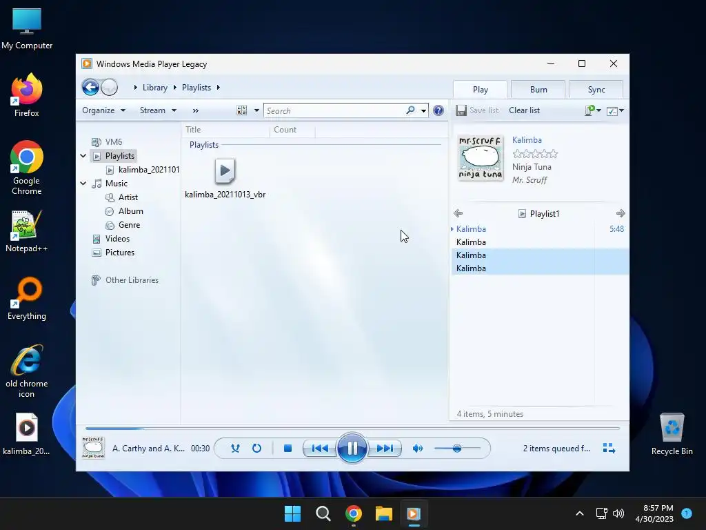The image size is (706, 530).
Task: Show more toolbar commands chevron
Action: click(x=195, y=110)
